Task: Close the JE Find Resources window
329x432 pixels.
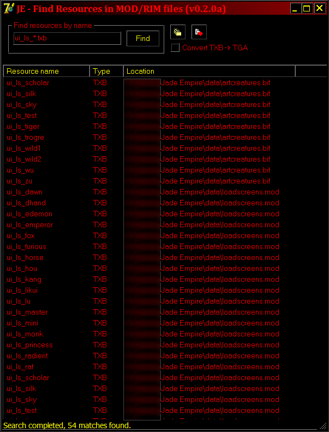Action: click(319, 9)
